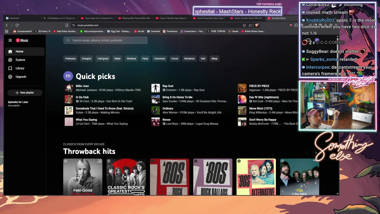Select the Sad mood chip
The image size is (380, 214).
coord(203,59)
